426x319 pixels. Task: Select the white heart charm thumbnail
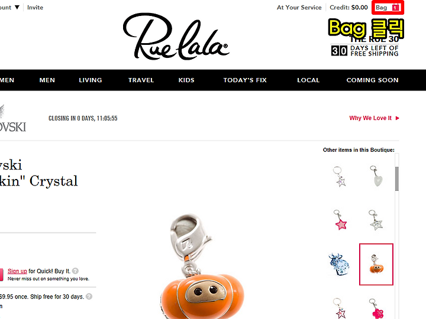click(x=376, y=176)
